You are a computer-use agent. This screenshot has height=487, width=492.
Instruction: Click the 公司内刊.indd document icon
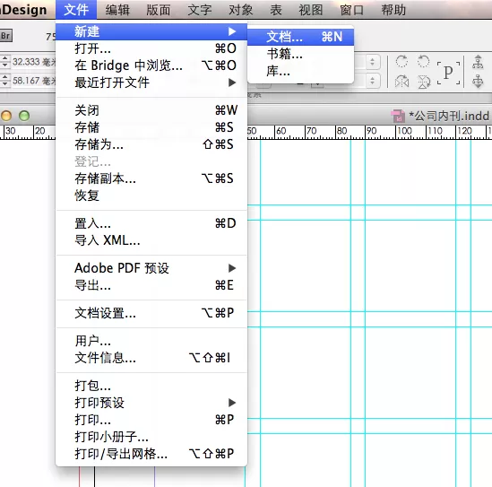(x=398, y=116)
